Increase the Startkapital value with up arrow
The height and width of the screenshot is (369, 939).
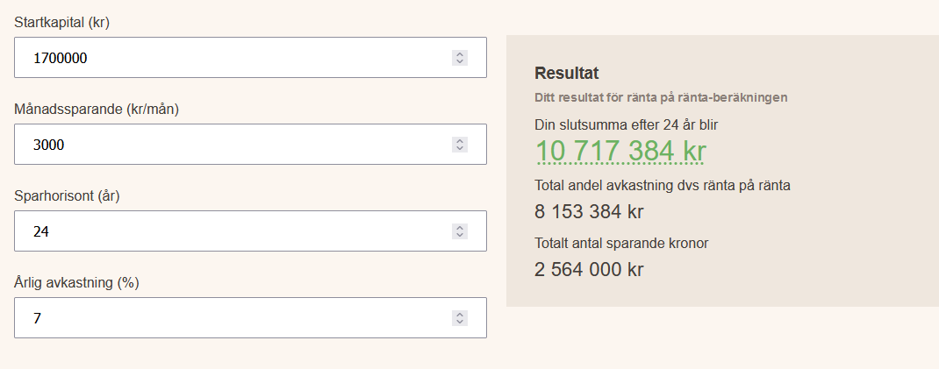tap(459, 53)
